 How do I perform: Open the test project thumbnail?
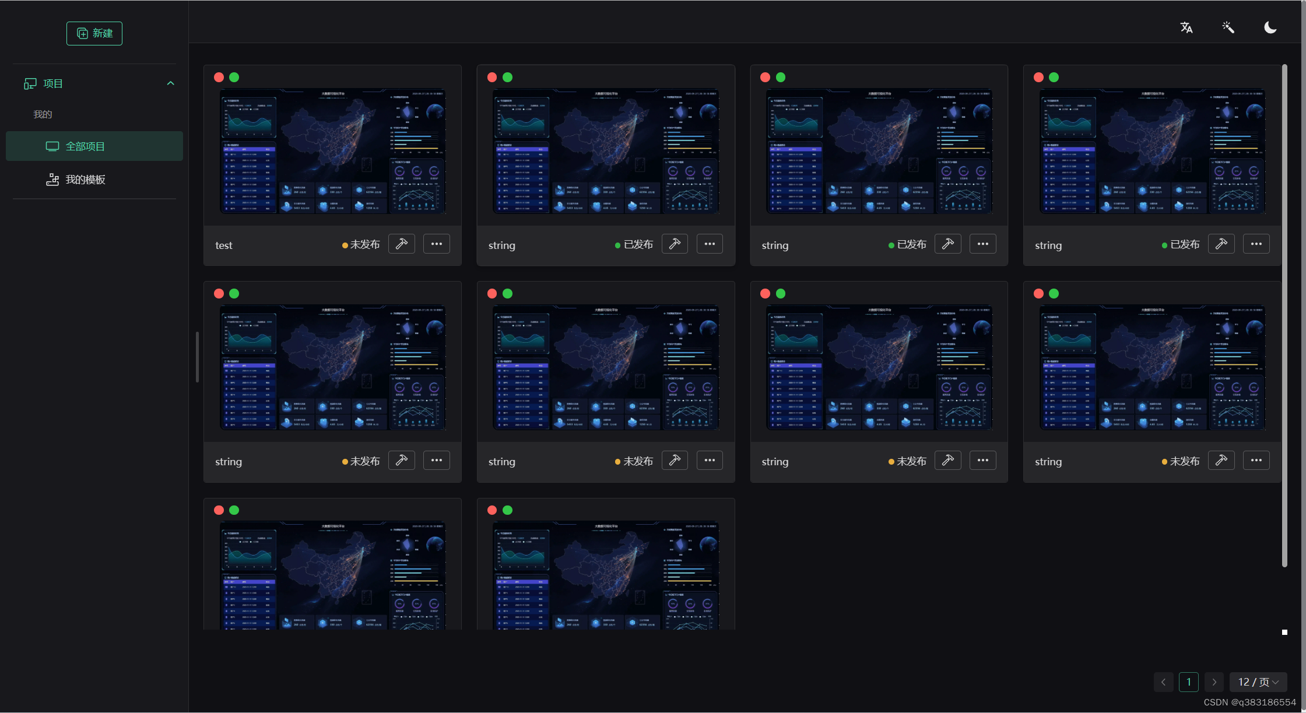(x=332, y=151)
